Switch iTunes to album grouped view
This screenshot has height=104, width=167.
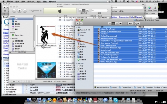(x=84, y=10)
